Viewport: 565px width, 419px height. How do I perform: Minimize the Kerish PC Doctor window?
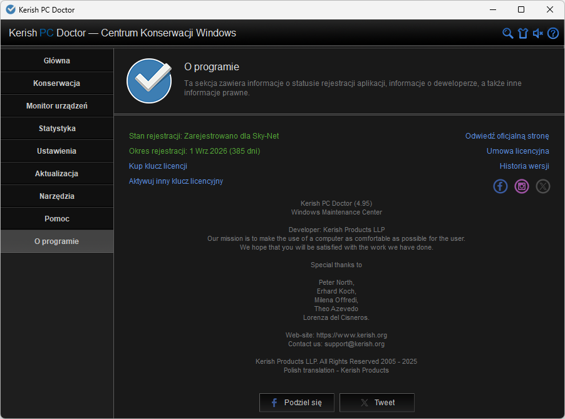pyautogui.click(x=493, y=9)
